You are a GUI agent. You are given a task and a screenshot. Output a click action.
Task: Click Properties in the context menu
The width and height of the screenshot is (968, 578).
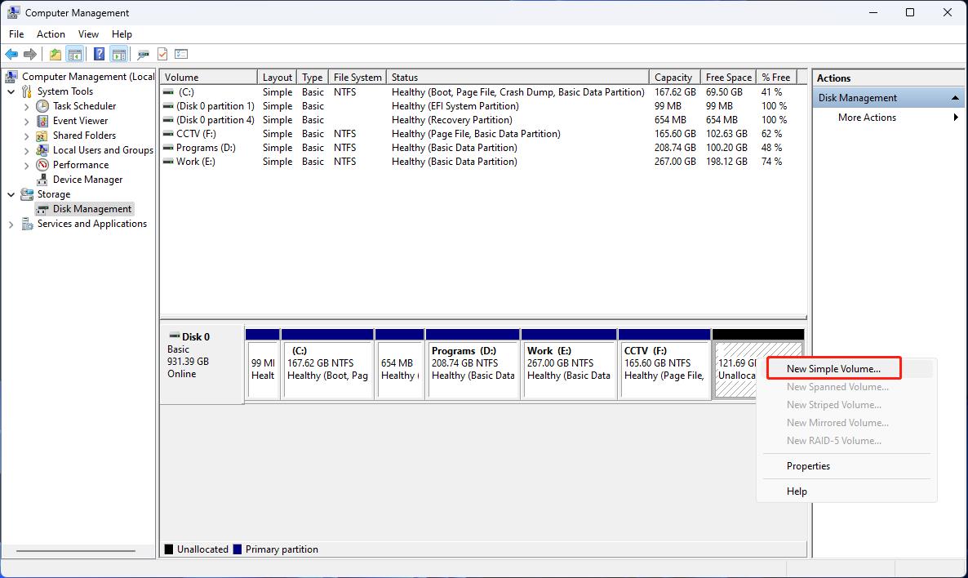pyautogui.click(x=809, y=466)
